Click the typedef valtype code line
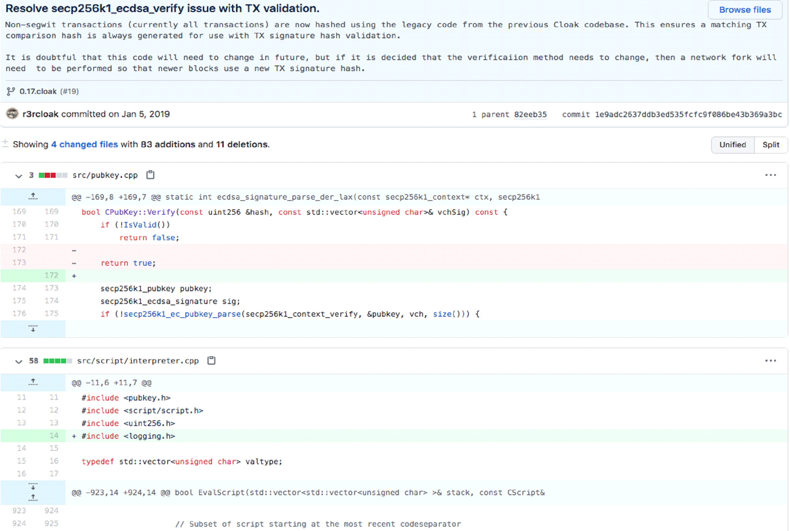The width and height of the screenshot is (790, 531). point(394,462)
